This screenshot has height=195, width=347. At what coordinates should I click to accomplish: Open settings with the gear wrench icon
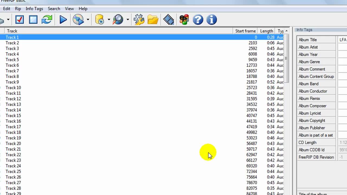139,19
